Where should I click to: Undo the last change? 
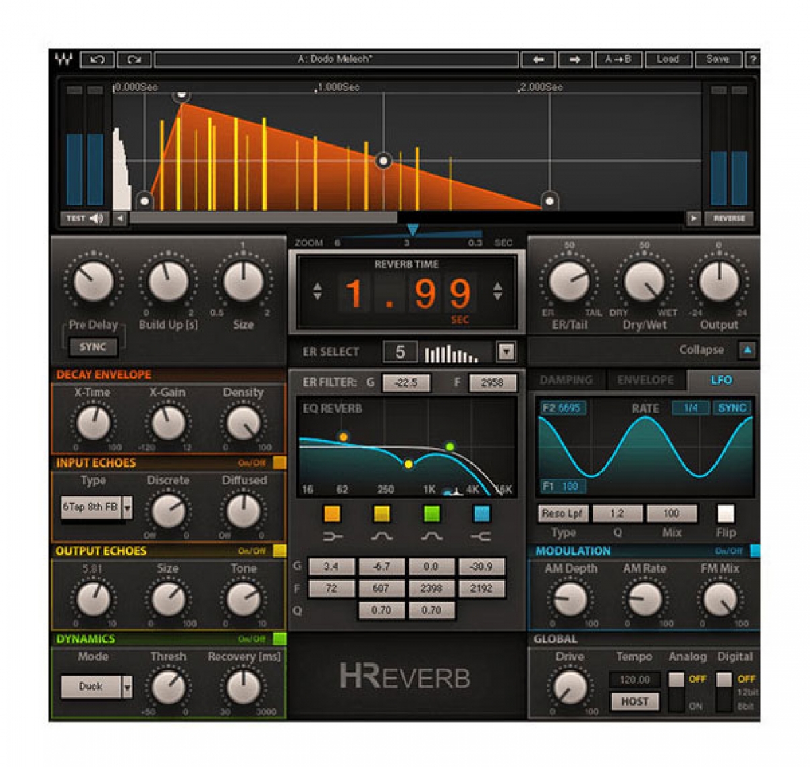click(97, 60)
